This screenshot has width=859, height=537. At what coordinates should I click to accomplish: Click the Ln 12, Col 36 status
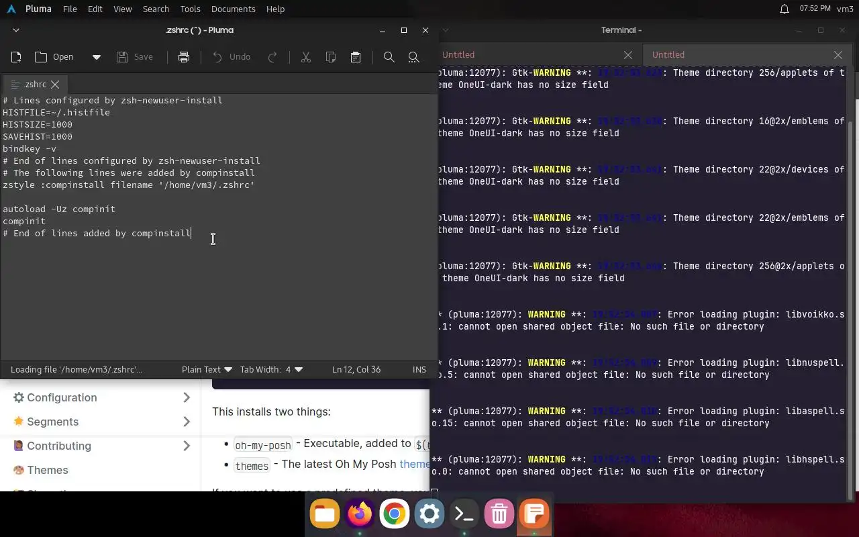point(356,369)
